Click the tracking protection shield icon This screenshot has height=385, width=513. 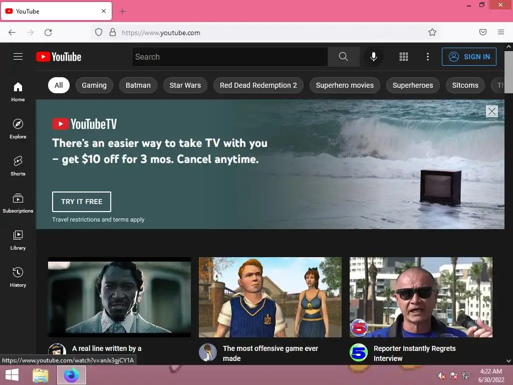click(x=99, y=33)
